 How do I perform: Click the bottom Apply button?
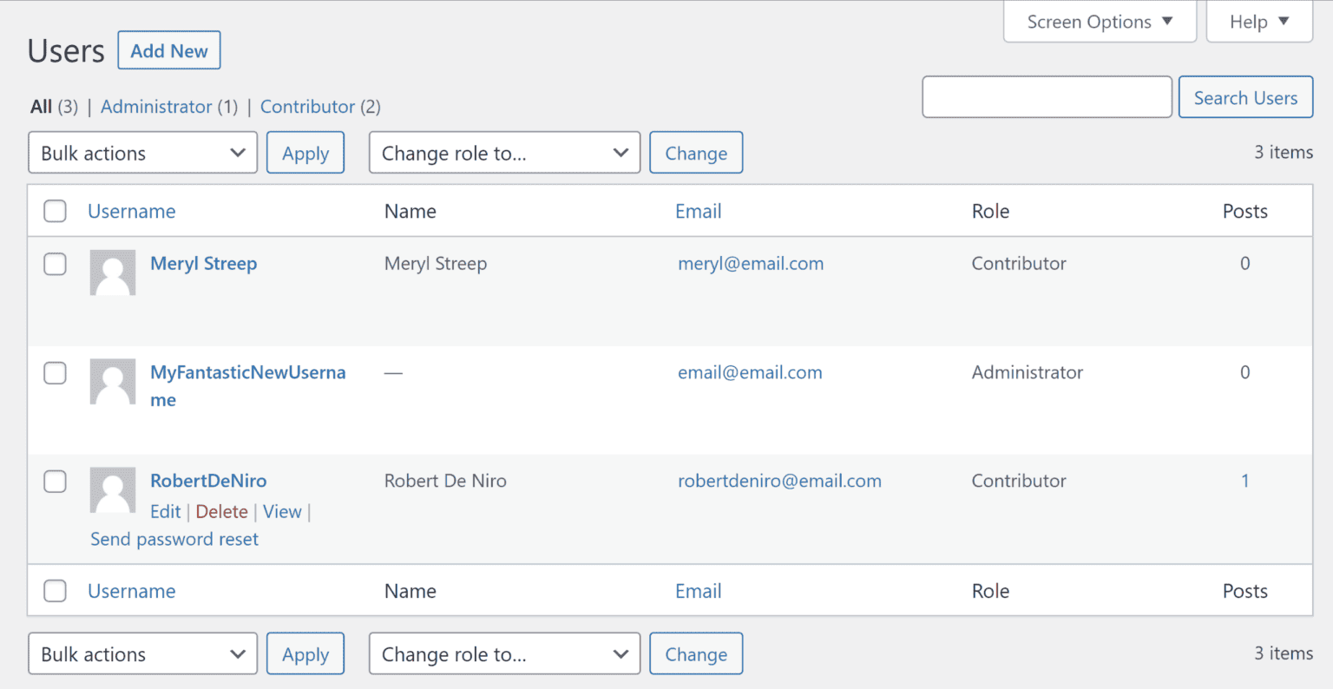coord(305,654)
